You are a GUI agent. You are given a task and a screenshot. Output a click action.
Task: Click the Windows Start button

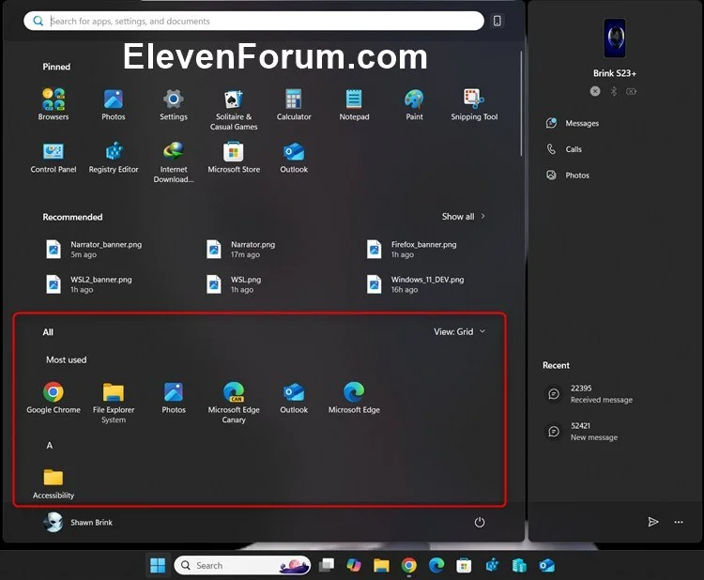pyautogui.click(x=158, y=565)
